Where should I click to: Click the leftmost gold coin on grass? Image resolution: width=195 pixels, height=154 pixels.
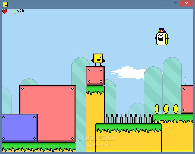157,109
